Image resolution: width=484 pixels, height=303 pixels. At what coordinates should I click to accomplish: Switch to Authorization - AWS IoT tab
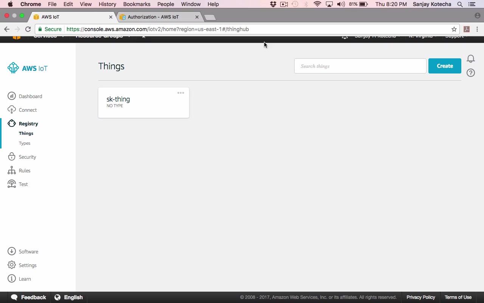click(153, 17)
